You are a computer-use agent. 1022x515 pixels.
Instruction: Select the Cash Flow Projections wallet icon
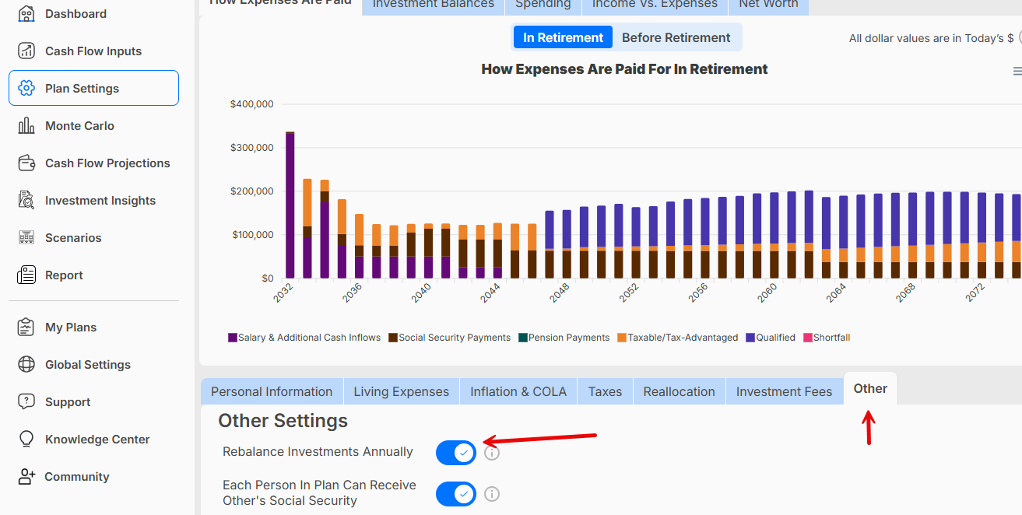click(x=26, y=163)
